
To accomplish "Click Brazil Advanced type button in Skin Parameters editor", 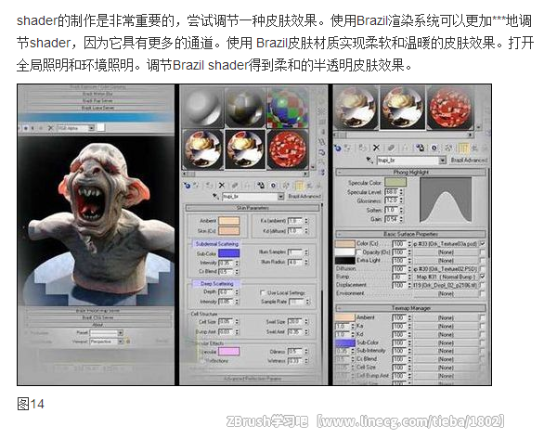I will pyautogui.click(x=304, y=197).
